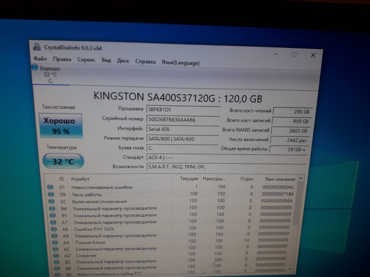Click raw value 00000000004C

[x=278, y=187]
